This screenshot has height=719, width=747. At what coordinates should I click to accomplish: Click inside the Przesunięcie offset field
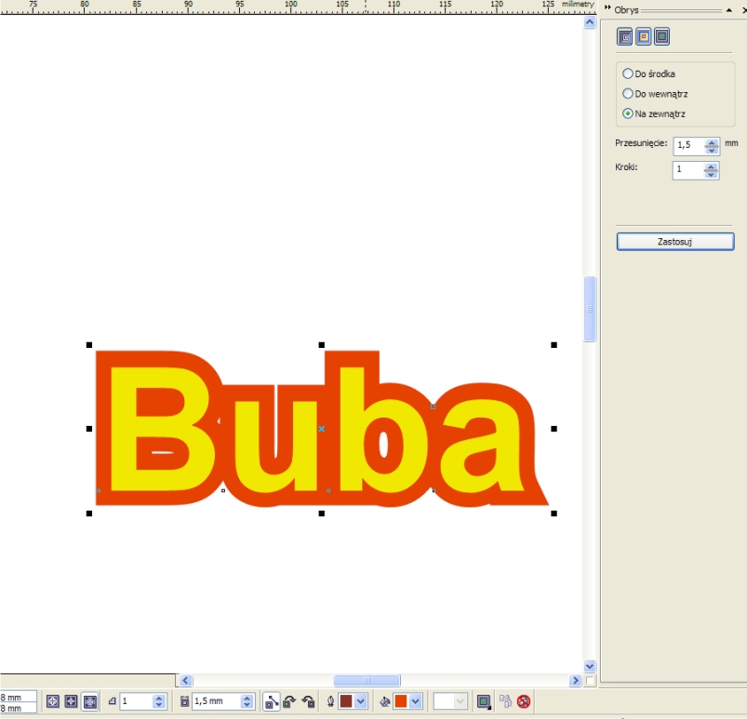[x=687, y=145]
